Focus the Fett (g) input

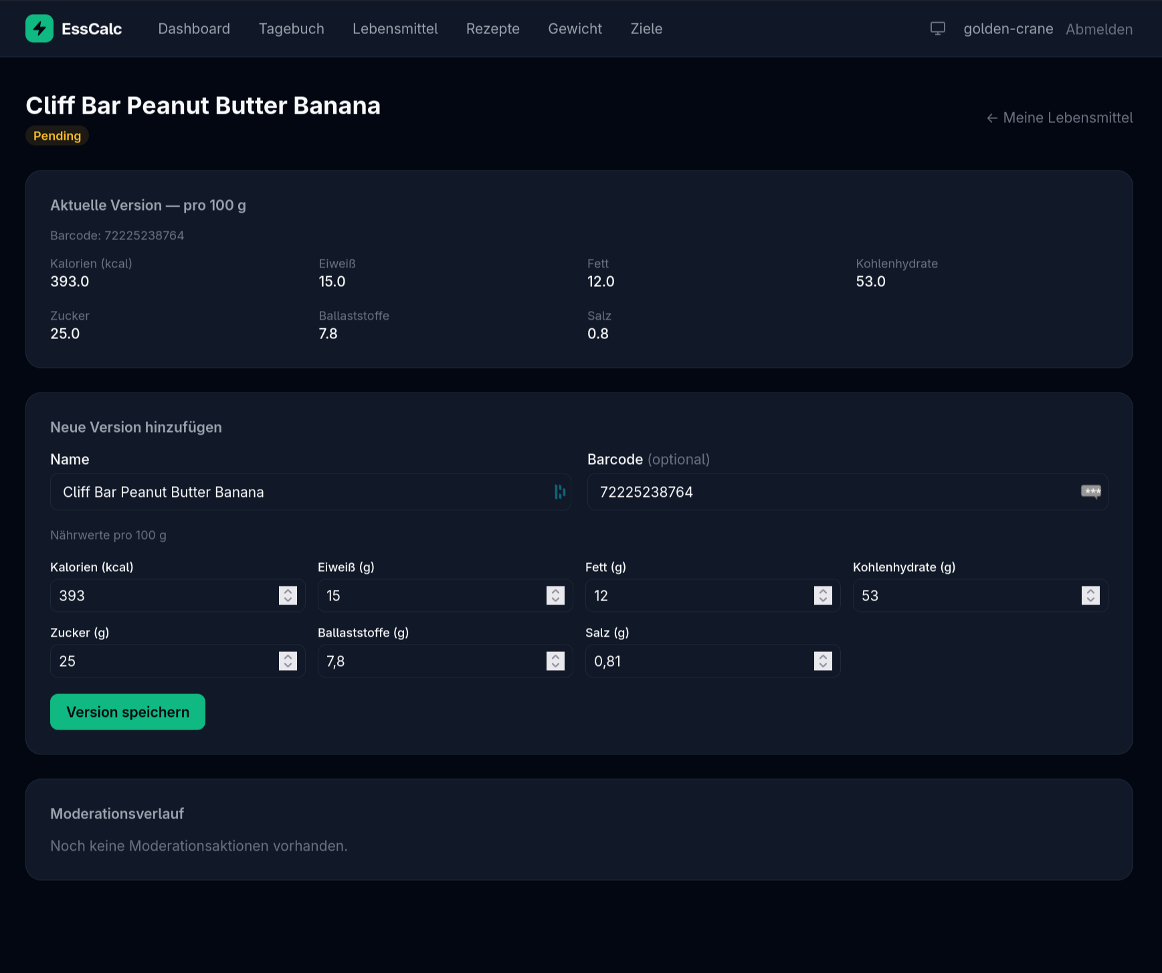(712, 595)
